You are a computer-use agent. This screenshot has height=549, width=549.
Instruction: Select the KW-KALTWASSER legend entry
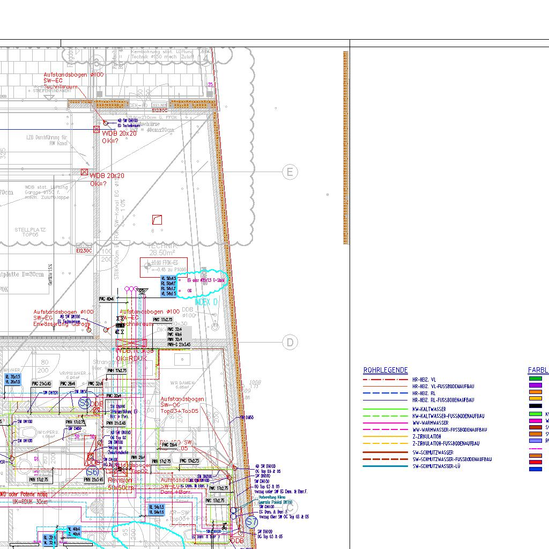click(430, 409)
